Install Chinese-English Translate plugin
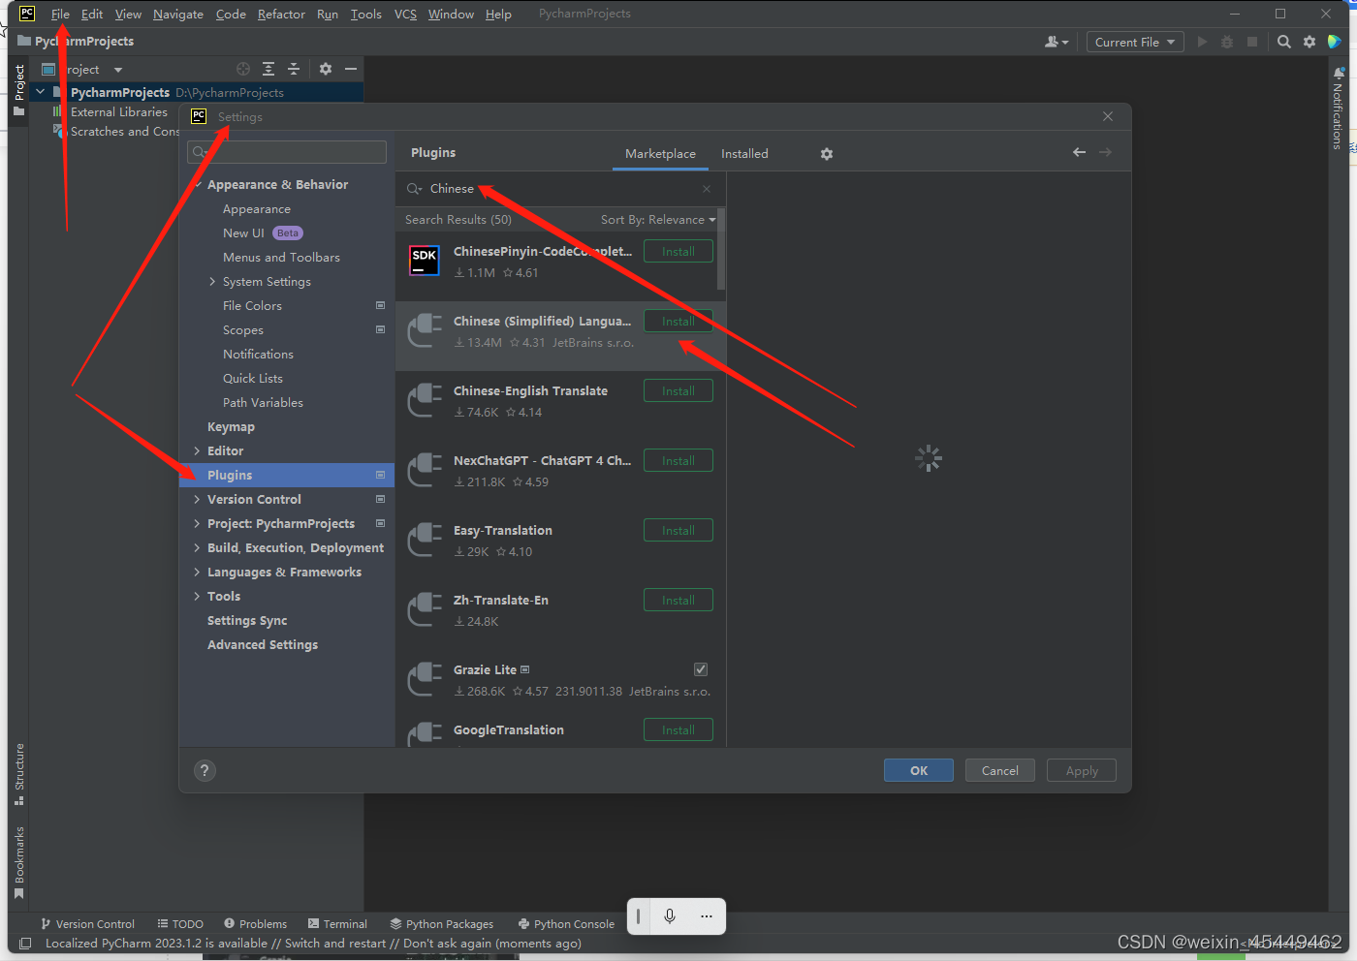1357x961 pixels. (678, 390)
